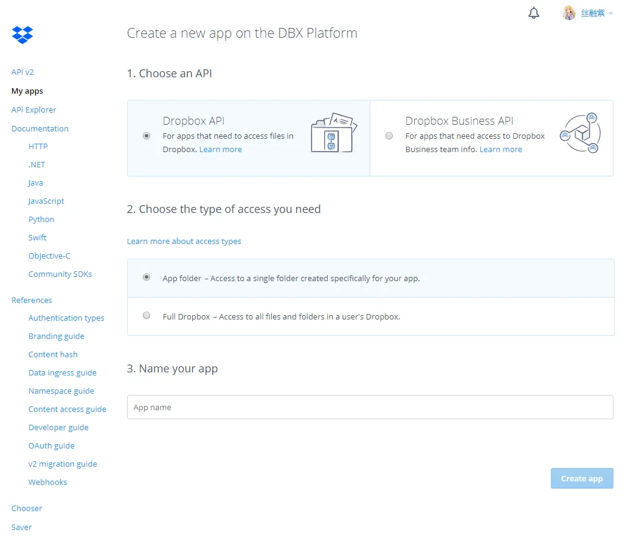Select the Dropbox API radio button
Viewport: 636px width, 544px height.
coord(147,136)
